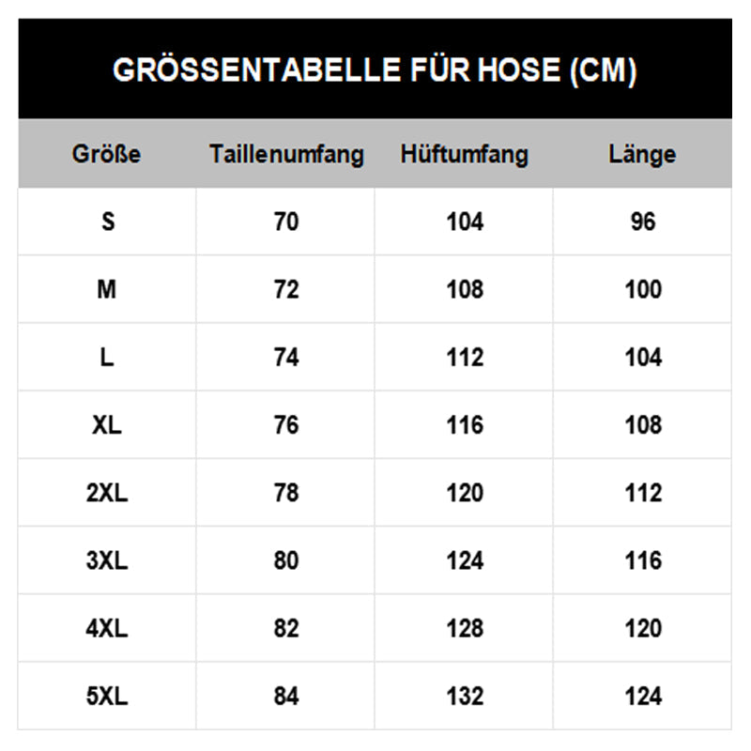Image resolution: width=751 pixels, height=751 pixels.
Task: Select the Größe column header
Action: pos(107,154)
